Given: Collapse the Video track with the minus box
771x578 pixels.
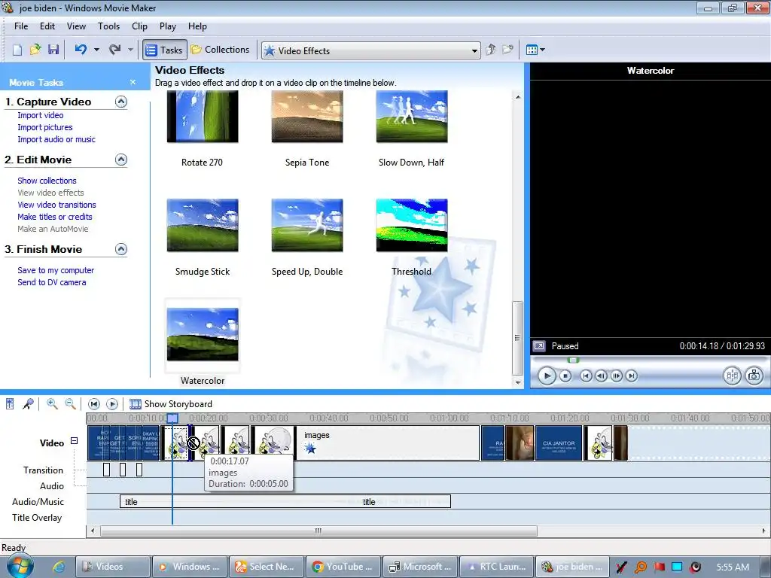Looking at the screenshot, I should point(75,441).
